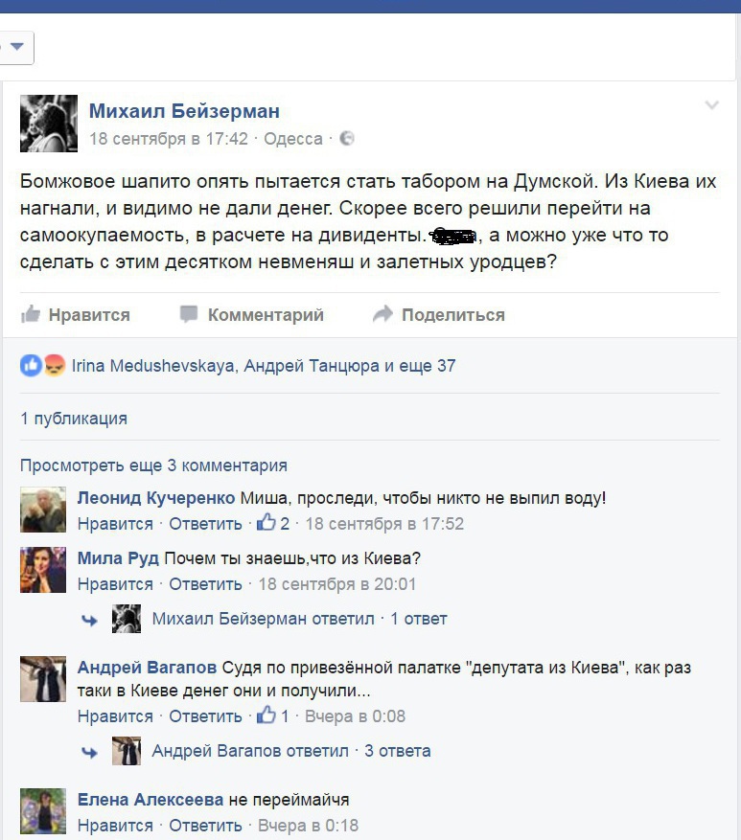Click the globe privacy icon next to Одесса
The image size is (741, 840).
pyautogui.click(x=347, y=139)
